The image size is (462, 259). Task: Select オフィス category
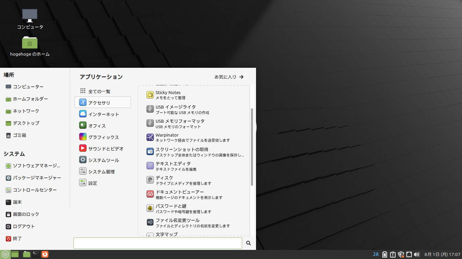pyautogui.click(x=102, y=125)
